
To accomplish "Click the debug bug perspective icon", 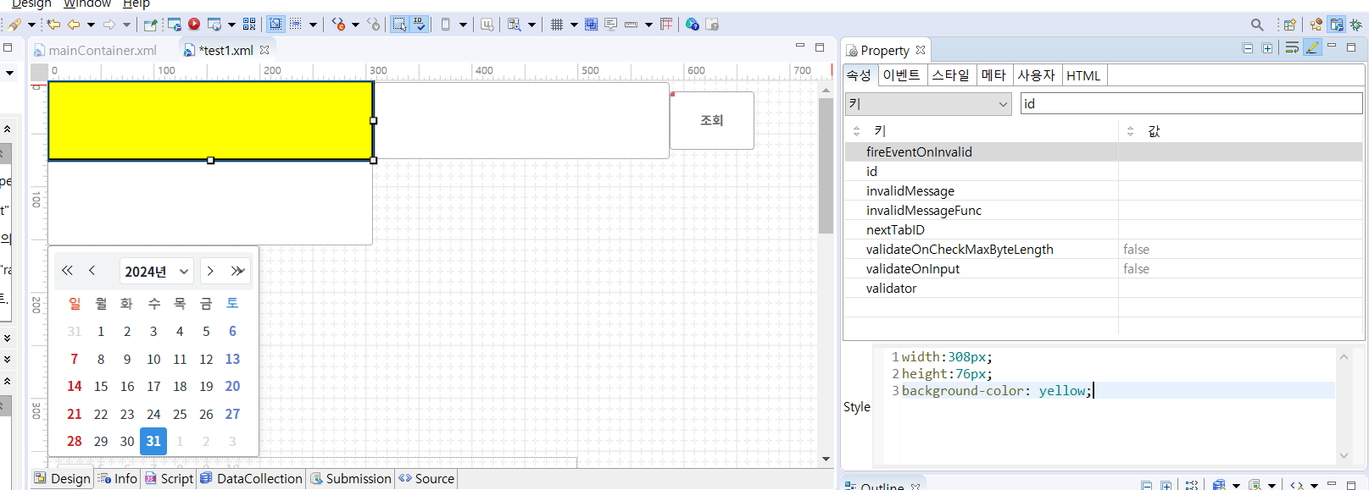I will coord(1355,25).
